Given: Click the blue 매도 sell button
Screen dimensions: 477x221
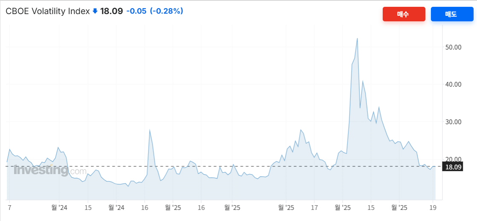Looking at the screenshot, I should pos(452,14).
